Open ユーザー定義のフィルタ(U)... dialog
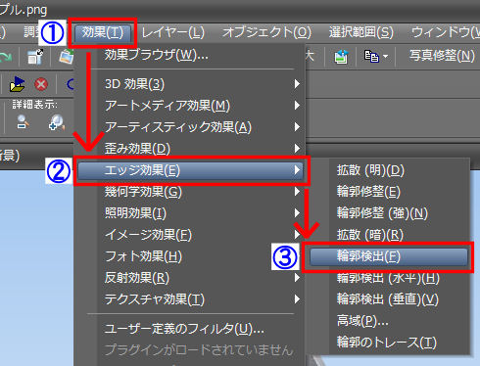The image size is (480, 366). click(184, 329)
